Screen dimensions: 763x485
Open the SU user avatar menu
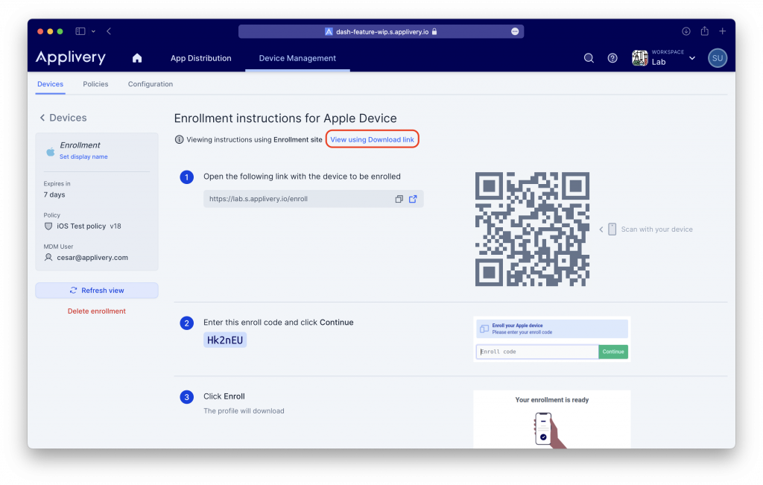718,58
